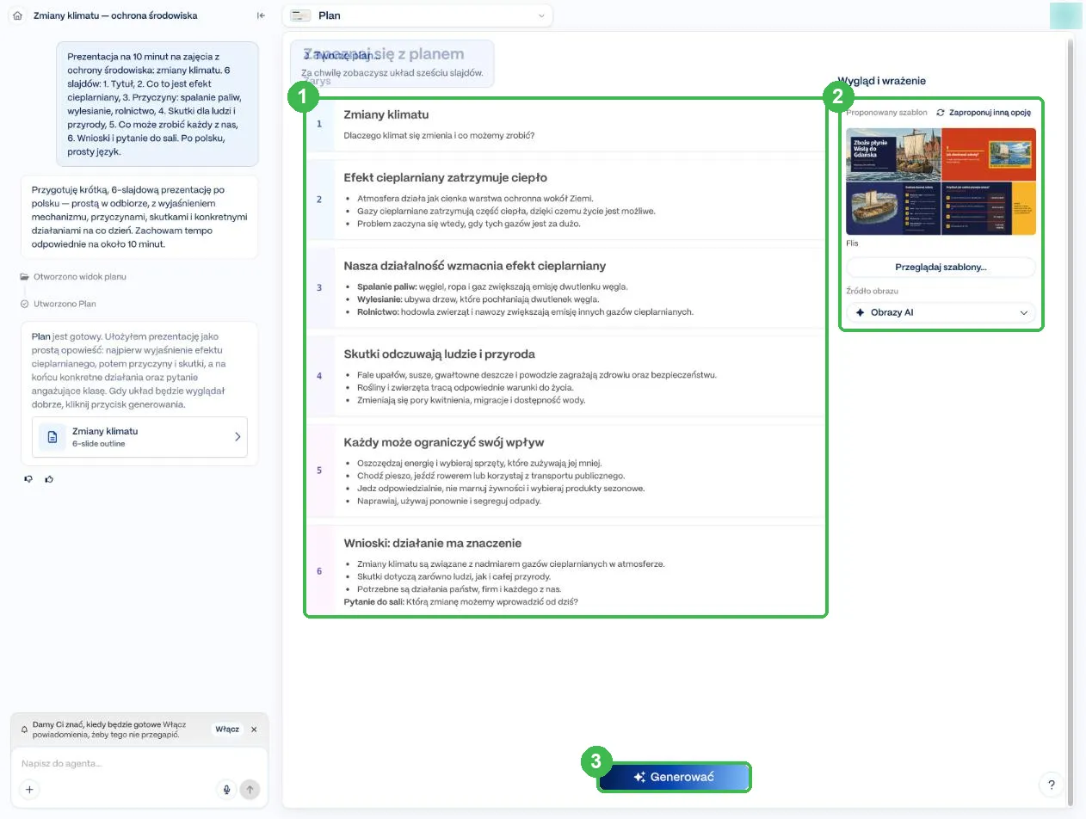Click the thumbs down feedback icon
Screen dimensions: 1086x819
point(29,479)
